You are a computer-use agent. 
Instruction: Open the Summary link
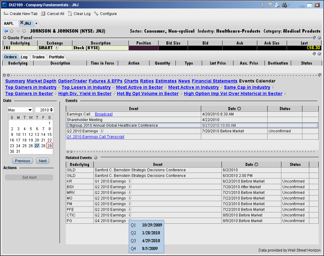point(15,81)
